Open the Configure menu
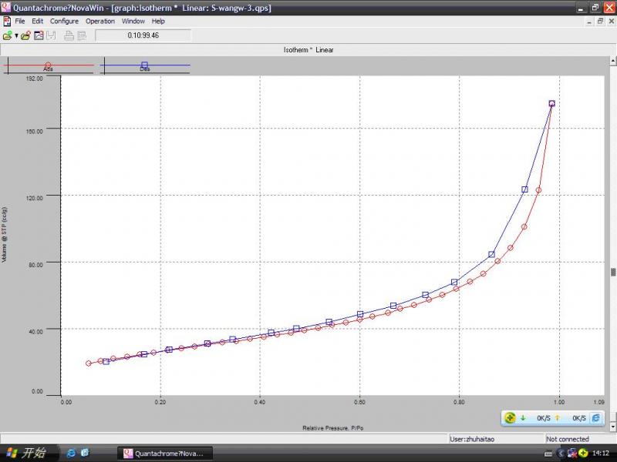 [x=64, y=21]
